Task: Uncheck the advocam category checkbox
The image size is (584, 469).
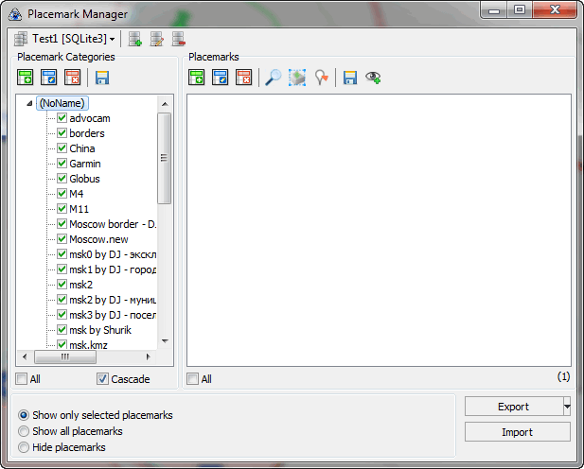Action: [62, 118]
